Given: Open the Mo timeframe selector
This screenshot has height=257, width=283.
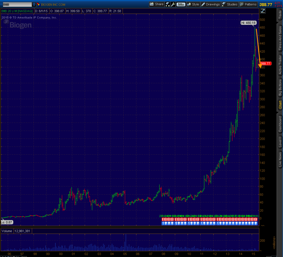Looking at the screenshot, I should tap(181, 4).
